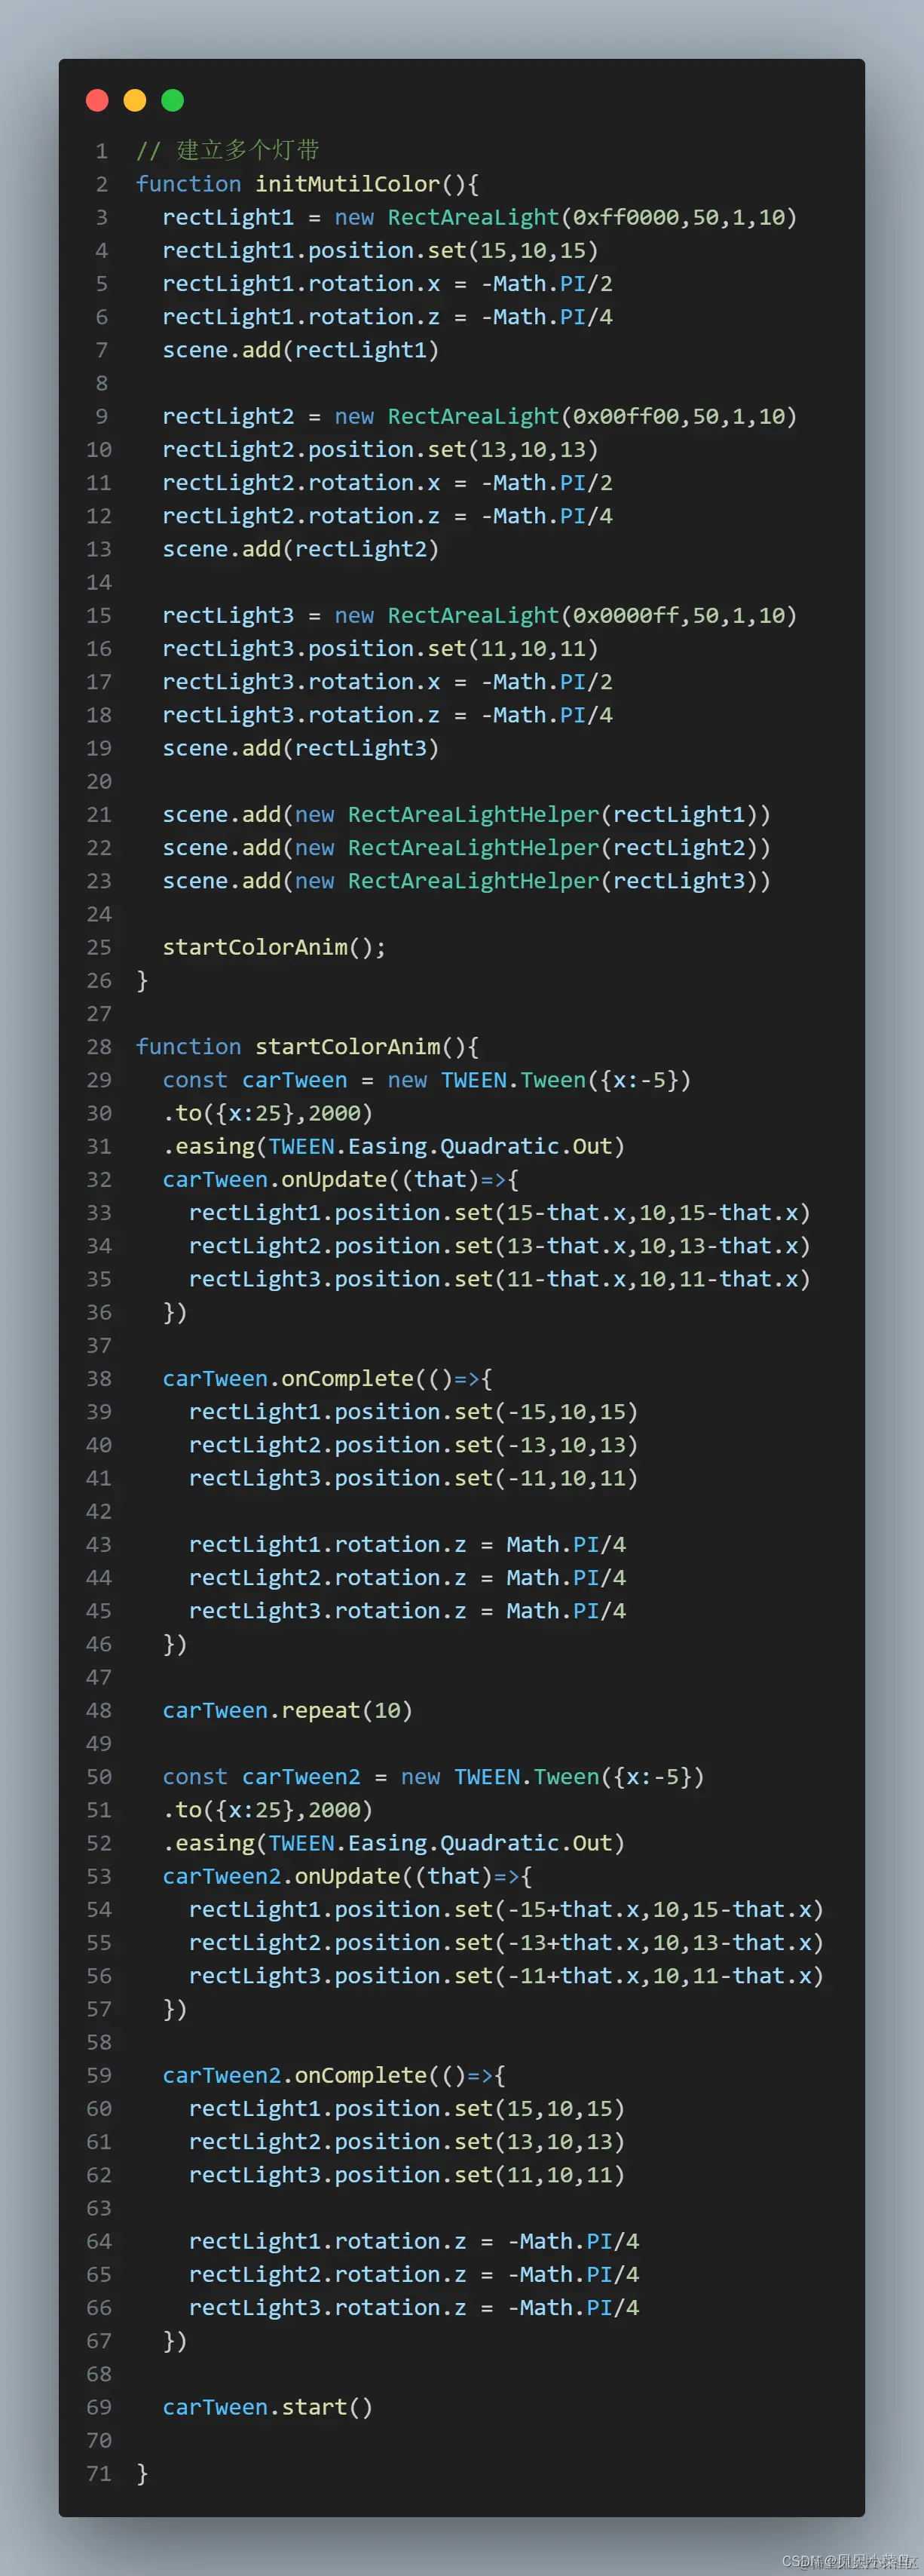
Task: Click line number 10 in gutter
Action: (99, 450)
